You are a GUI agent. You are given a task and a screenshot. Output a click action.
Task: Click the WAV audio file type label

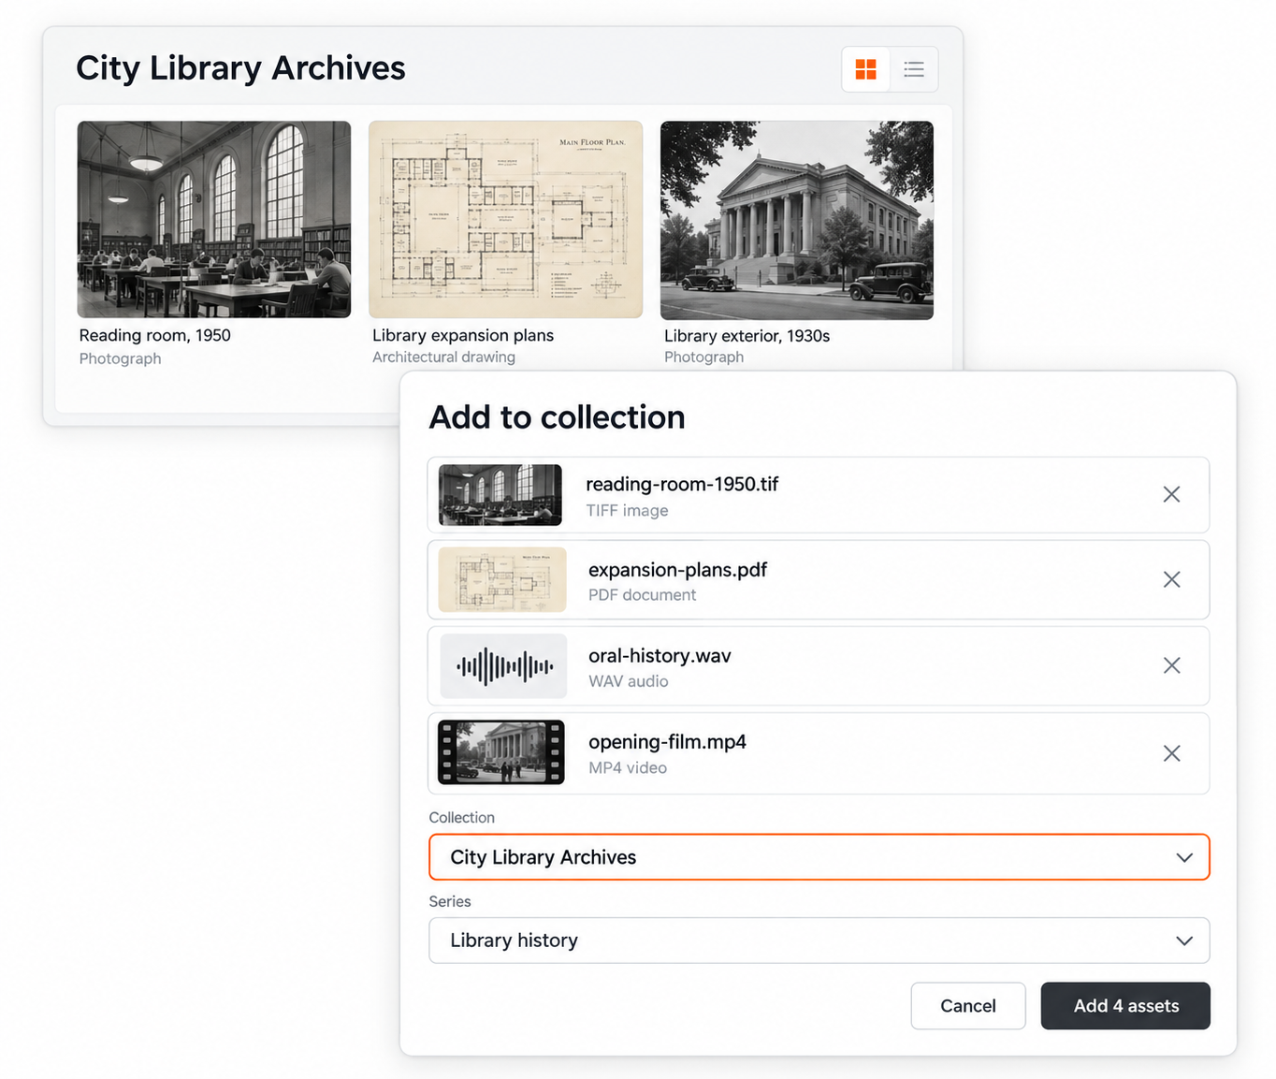pos(628,681)
